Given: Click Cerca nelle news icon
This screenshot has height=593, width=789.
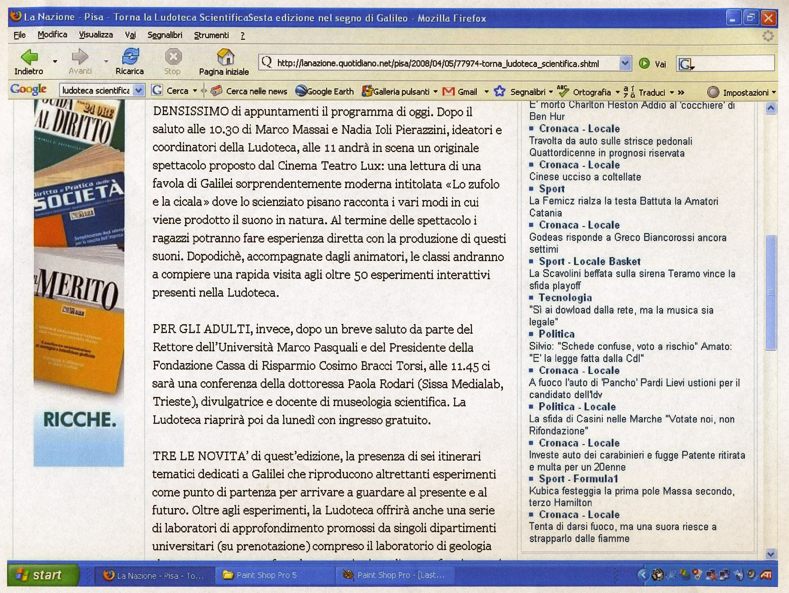Looking at the screenshot, I should click(x=216, y=91).
